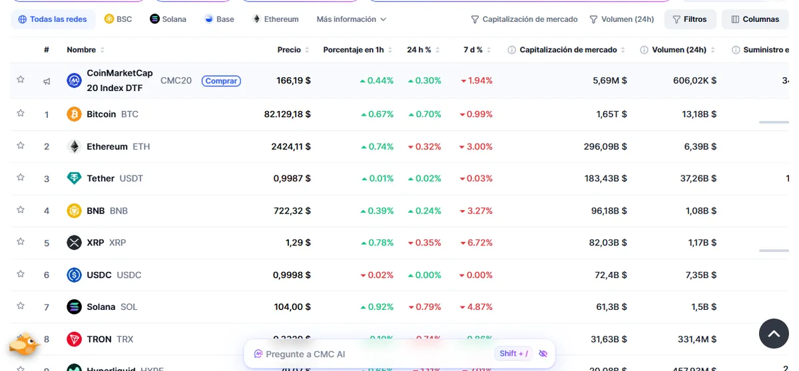Click the Tether coin logo
Viewport: 799px width, 371px height.
(x=75, y=178)
